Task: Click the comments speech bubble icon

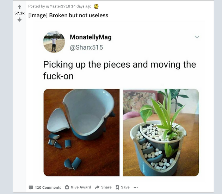Action: tap(31, 187)
